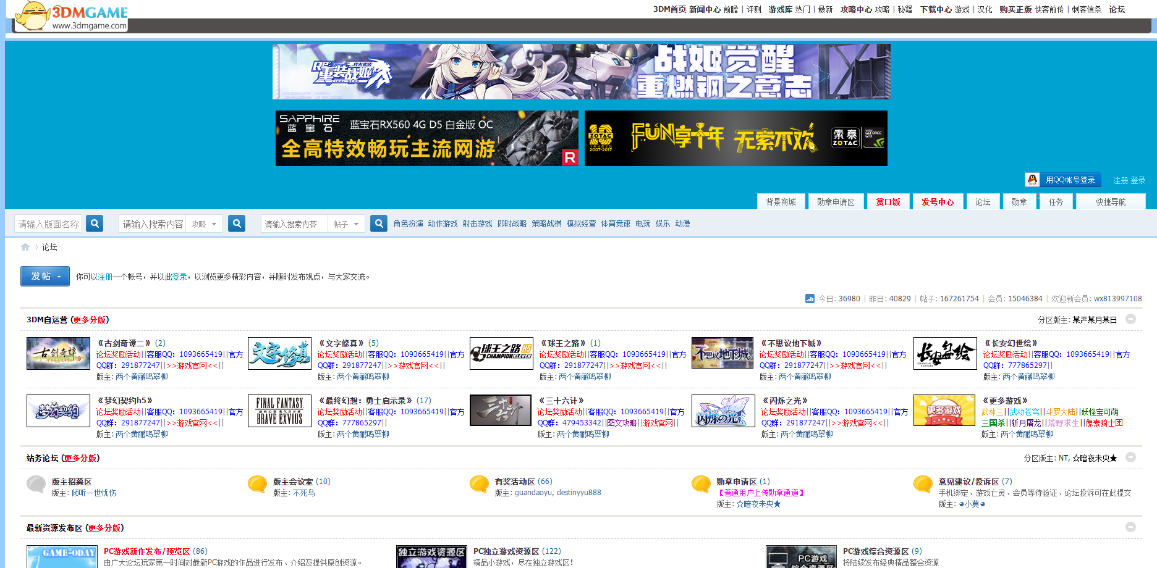The width and height of the screenshot is (1157, 568).
Task: Open the 攻略 search type dropdown
Action: (205, 224)
